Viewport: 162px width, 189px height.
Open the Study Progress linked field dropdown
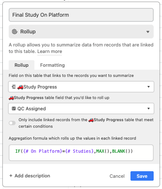tap(81, 87)
